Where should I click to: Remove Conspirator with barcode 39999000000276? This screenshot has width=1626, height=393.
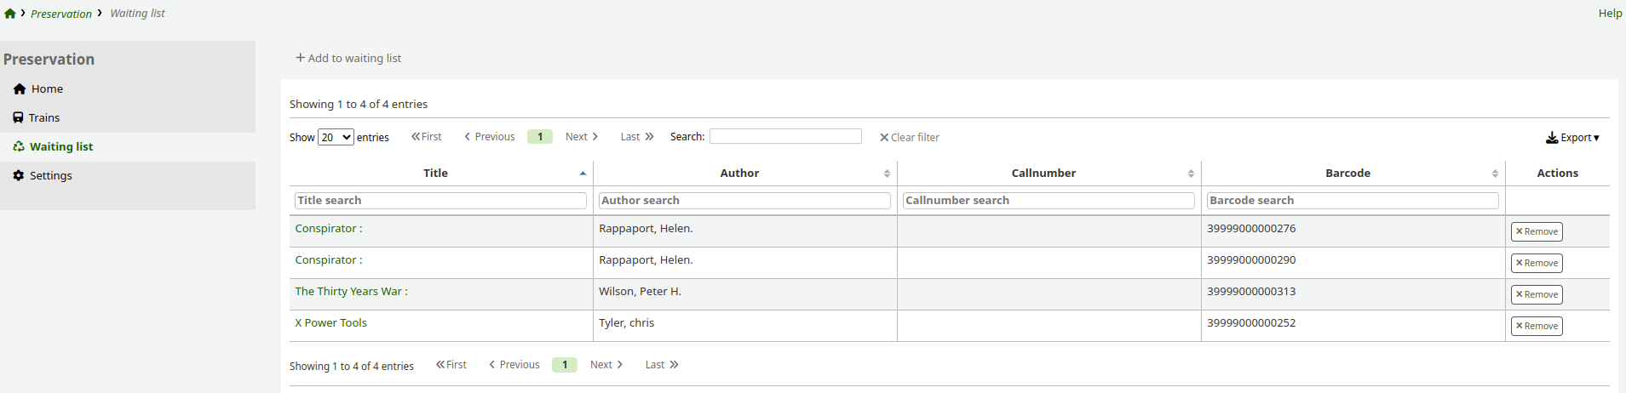pos(1536,232)
